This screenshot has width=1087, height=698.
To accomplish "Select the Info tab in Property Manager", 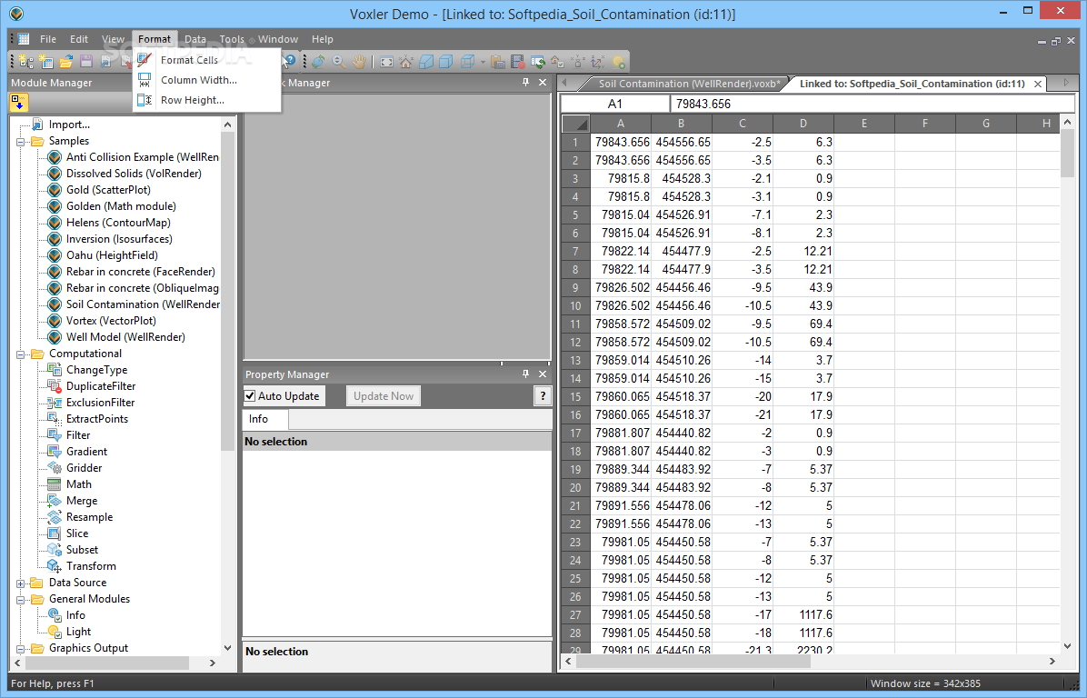I will coord(259,419).
